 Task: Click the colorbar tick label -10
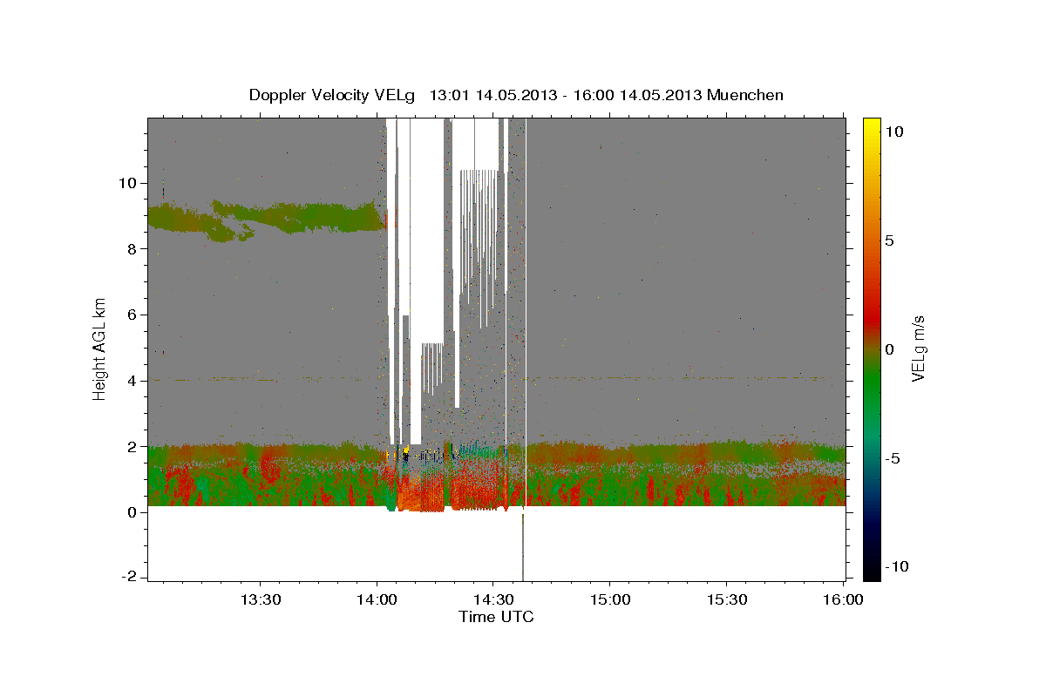pyautogui.click(x=895, y=567)
